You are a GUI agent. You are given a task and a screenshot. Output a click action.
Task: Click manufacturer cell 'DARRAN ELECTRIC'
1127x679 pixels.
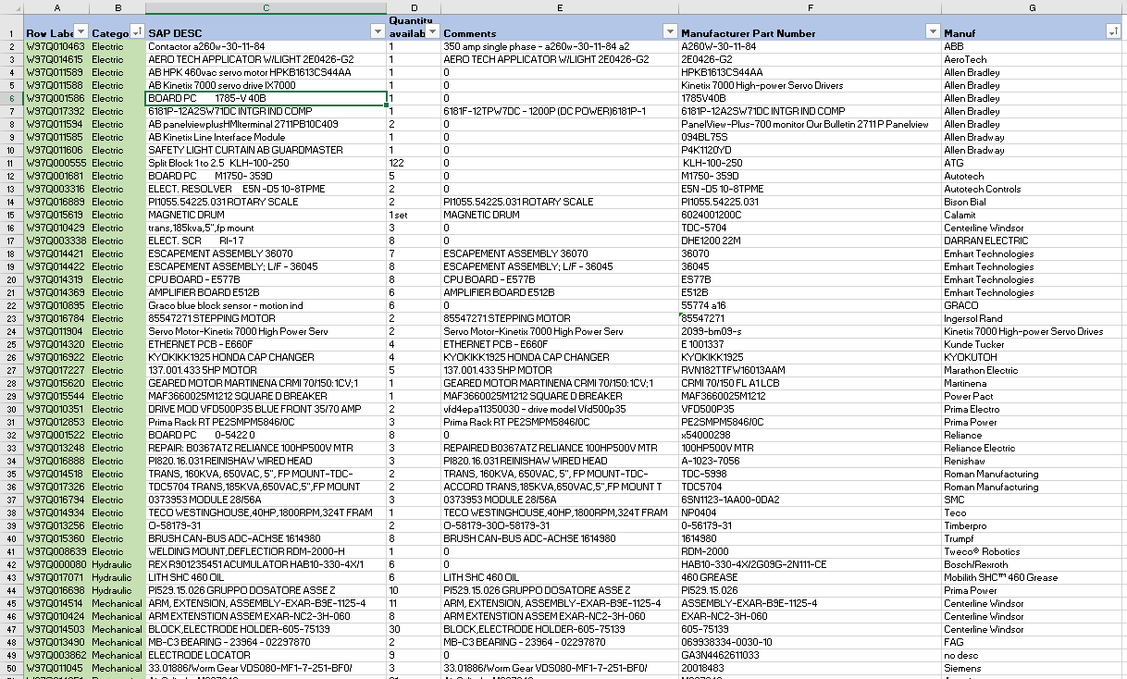pos(1032,241)
